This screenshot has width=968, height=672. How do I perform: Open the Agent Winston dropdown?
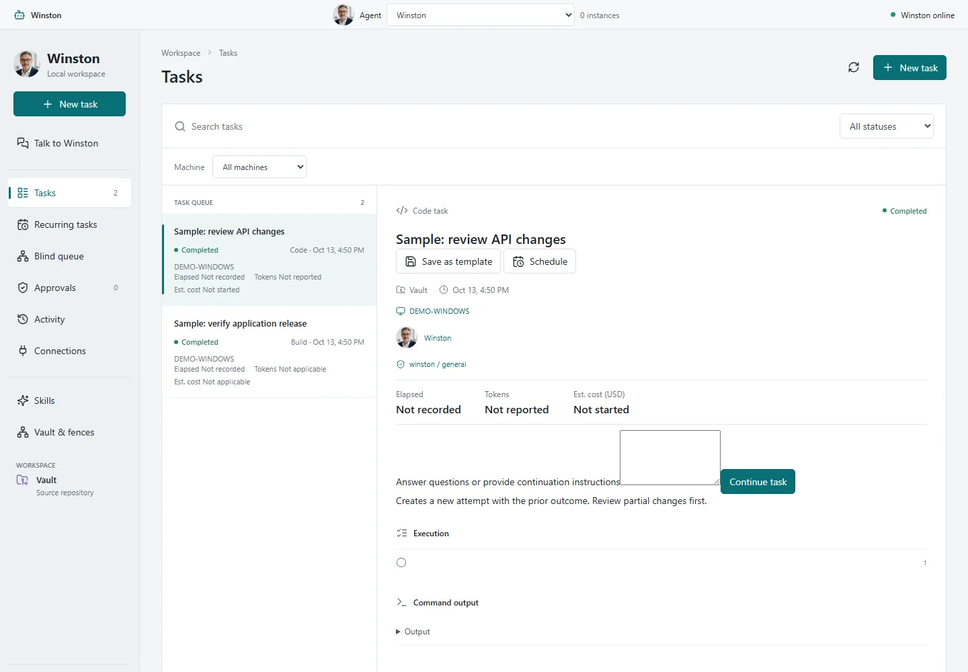(481, 15)
